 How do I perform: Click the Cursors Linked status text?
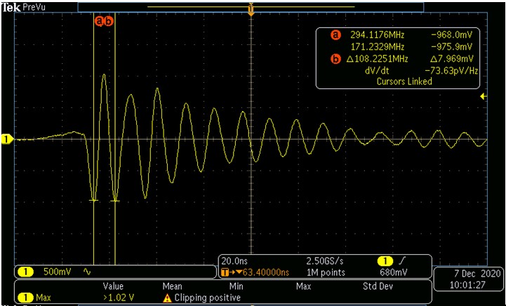coord(404,81)
